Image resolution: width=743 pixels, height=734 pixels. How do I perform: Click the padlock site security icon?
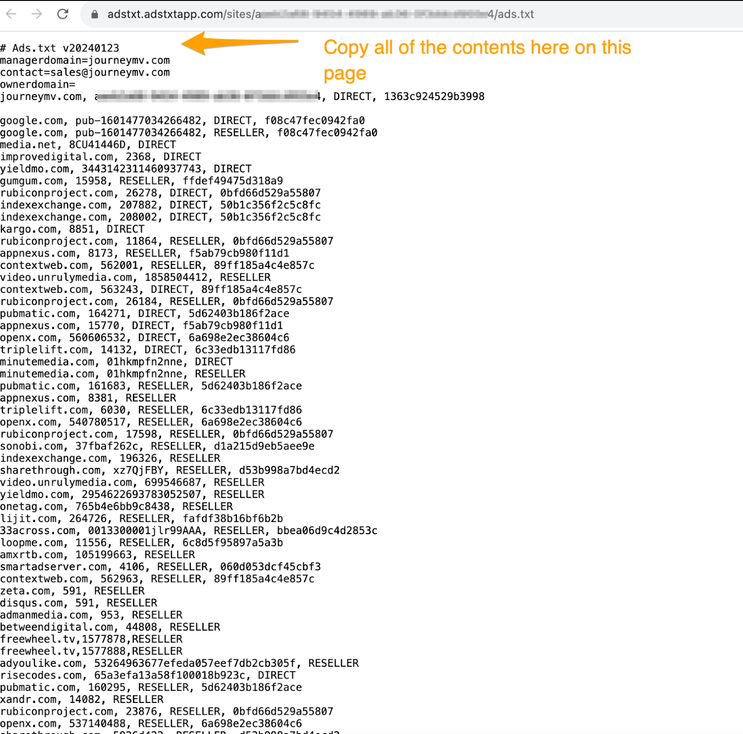(x=94, y=14)
